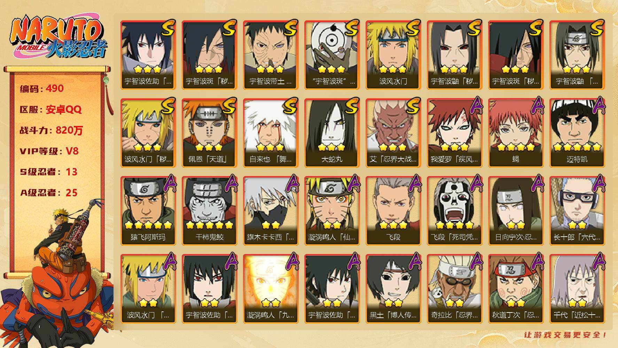618x348 pixels.
Task: Click the 飞段 ninja card with three stars
Action: click(x=393, y=211)
